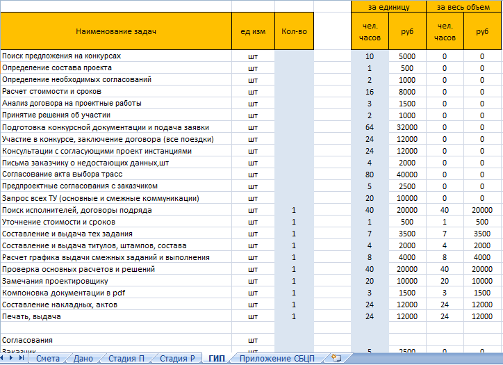503x365 pixels.
Task: Click cell Письма заказчику о недостающих данных
Action: pyautogui.click(x=116, y=163)
